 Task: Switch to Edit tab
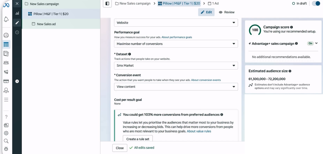click(x=206, y=12)
